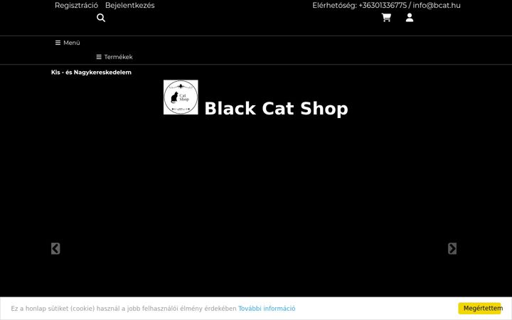This screenshot has width=512, height=320.
Task: Click the Black Cat Shop logo image
Action: (x=181, y=97)
